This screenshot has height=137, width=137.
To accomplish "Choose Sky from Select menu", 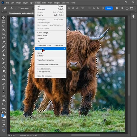I will point(51,41).
